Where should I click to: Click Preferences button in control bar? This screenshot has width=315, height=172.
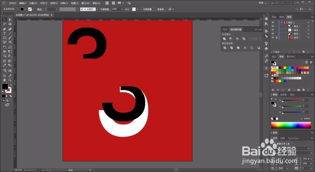point(160,9)
